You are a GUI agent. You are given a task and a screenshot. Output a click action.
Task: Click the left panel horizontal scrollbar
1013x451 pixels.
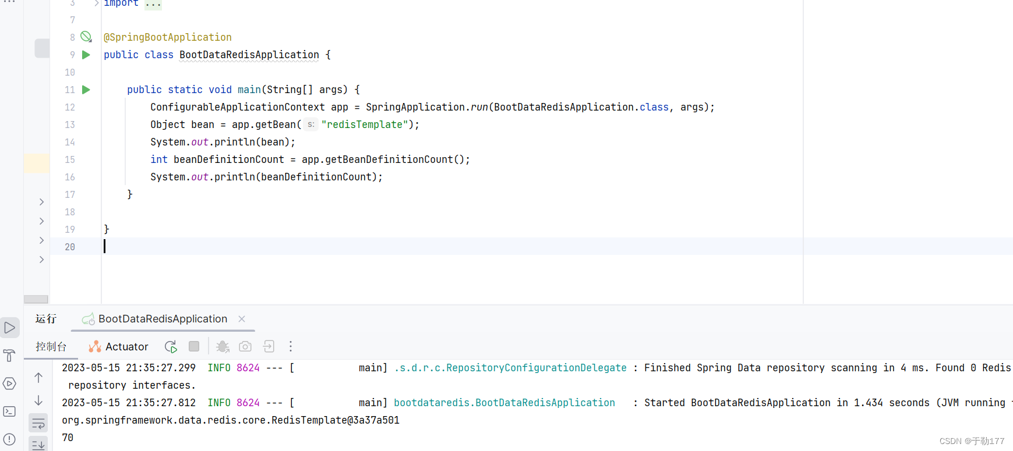(36, 299)
